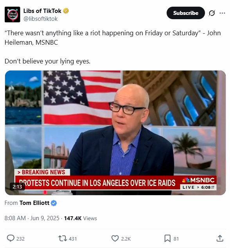Image resolution: width=230 pixels, height=248 pixels.
Task: Click the 2:13 video duration badge
Action: coord(17,186)
